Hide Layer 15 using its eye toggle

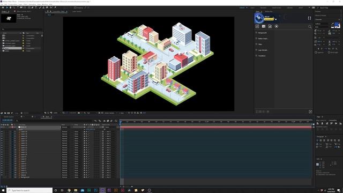click(x=2, y=143)
